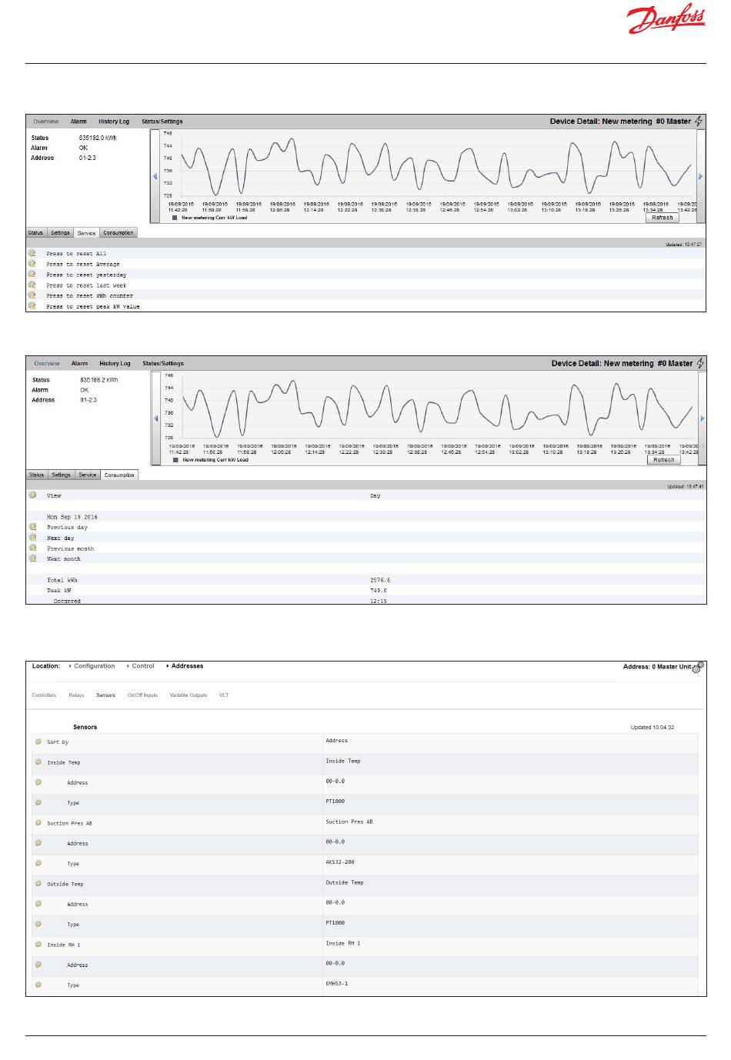
Task: Click the icon beside 'Press to reset Average'
Action: pos(32,264)
